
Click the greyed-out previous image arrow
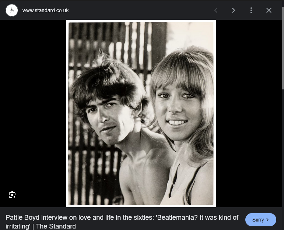[x=216, y=10]
